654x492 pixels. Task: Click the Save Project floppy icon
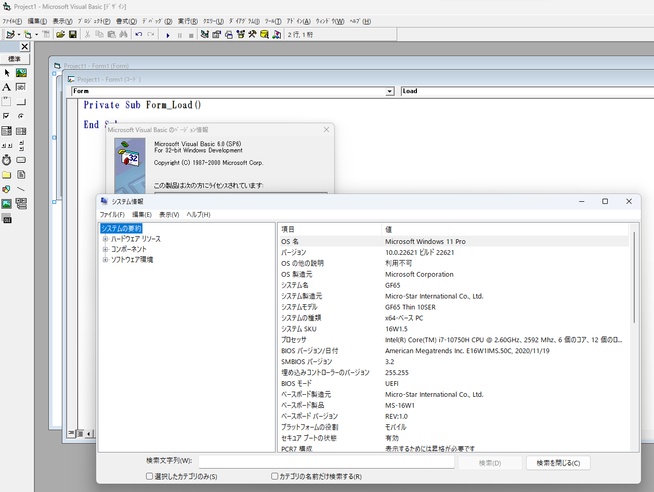(73, 34)
